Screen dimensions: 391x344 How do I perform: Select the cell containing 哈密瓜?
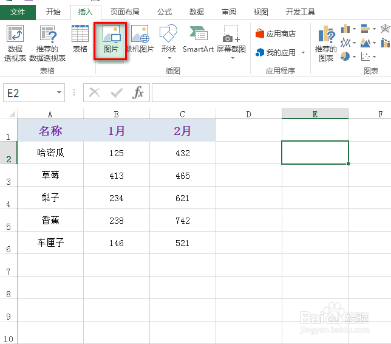coord(50,153)
